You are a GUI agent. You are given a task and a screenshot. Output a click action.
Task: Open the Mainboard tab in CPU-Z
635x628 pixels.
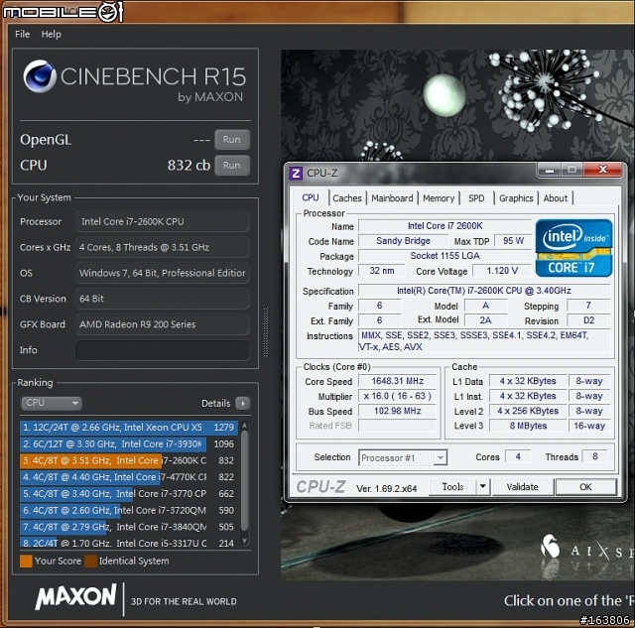[x=392, y=198]
